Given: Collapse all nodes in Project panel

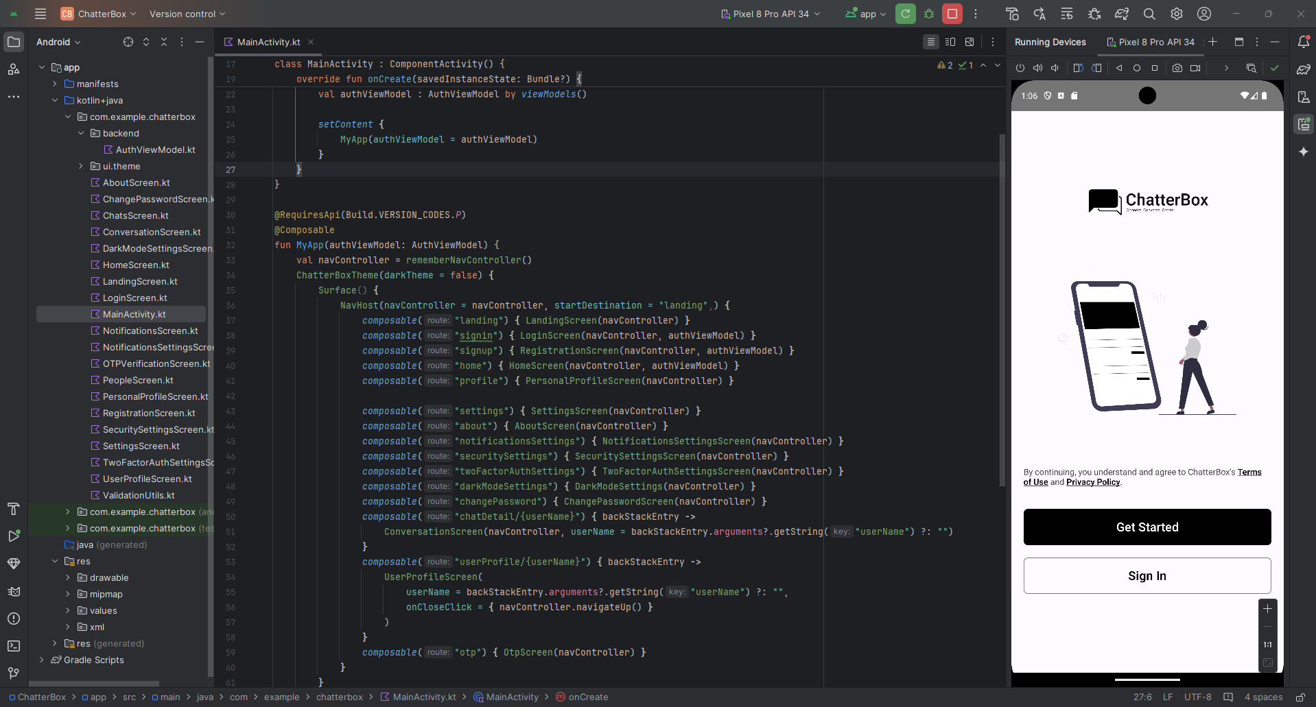Looking at the screenshot, I should pyautogui.click(x=164, y=42).
